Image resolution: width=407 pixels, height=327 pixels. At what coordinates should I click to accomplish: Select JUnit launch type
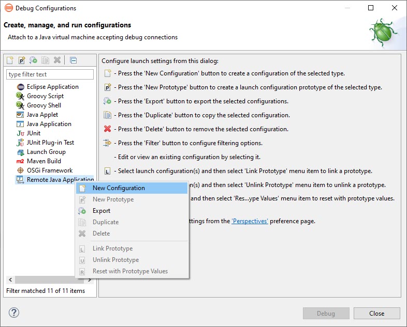[34, 133]
